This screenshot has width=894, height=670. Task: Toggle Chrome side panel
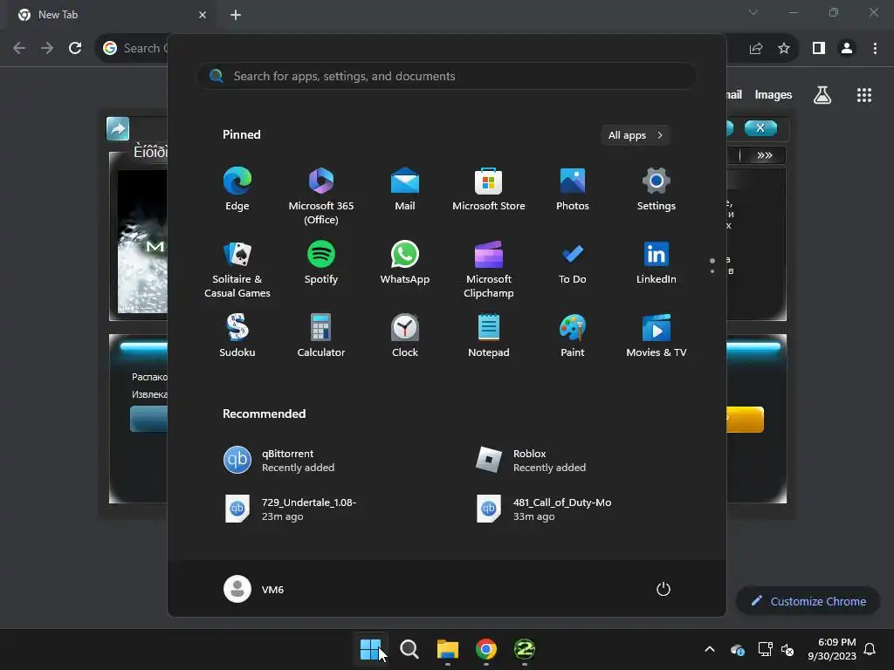point(819,49)
